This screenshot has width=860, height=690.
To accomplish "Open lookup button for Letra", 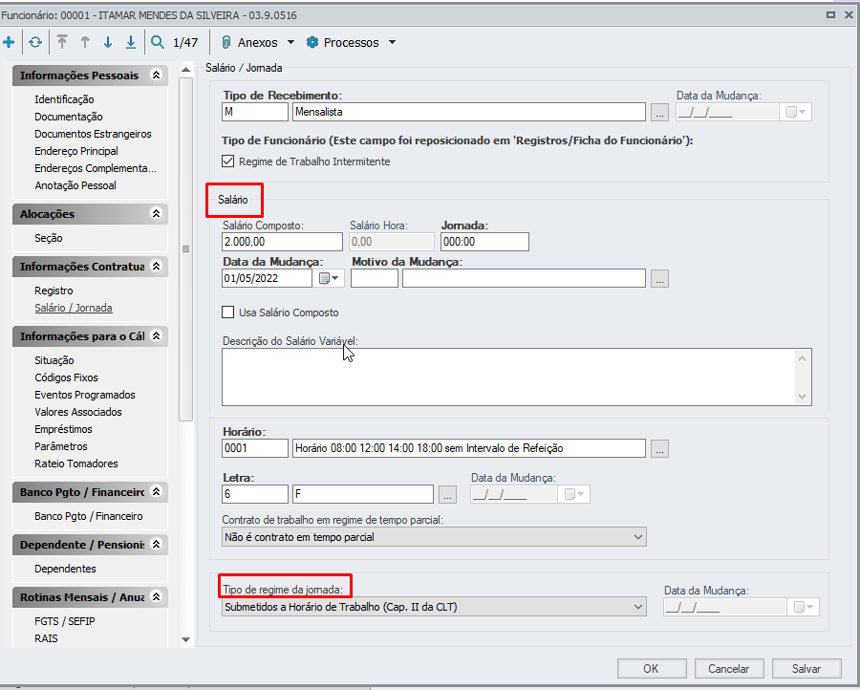I will 447,495.
